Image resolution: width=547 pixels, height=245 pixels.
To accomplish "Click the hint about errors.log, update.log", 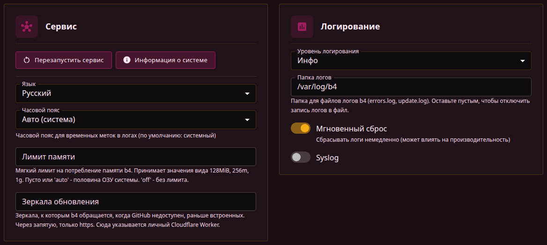I will coord(410,106).
